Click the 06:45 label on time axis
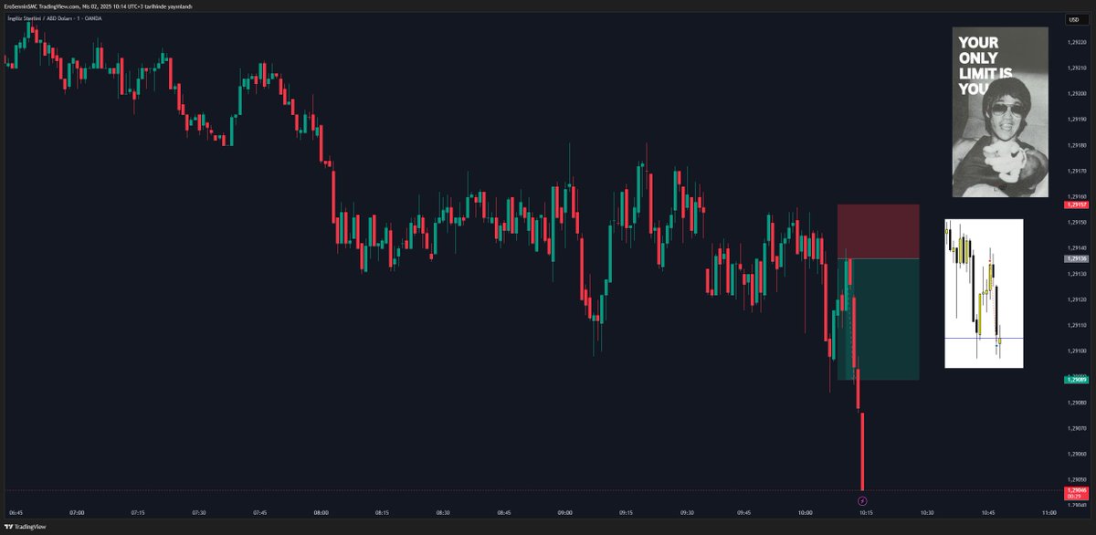The image size is (1096, 535). (16, 514)
